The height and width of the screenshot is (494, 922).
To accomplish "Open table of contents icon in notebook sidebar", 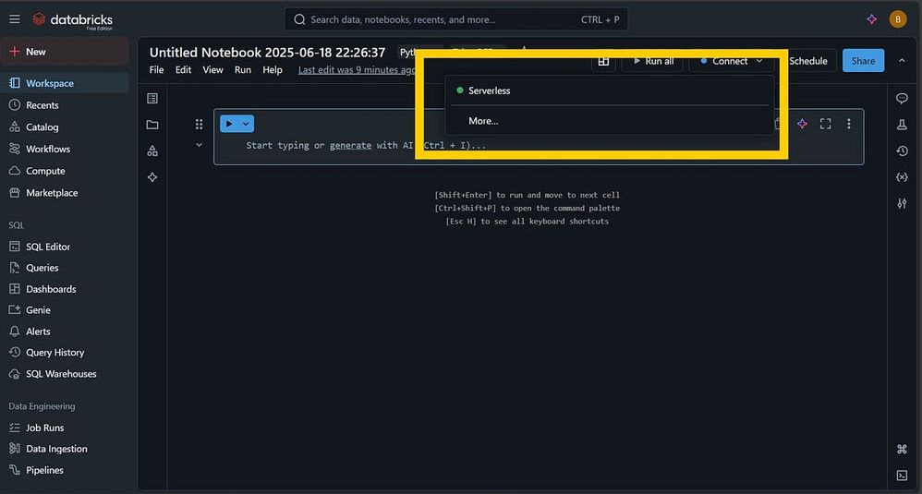I will click(152, 99).
